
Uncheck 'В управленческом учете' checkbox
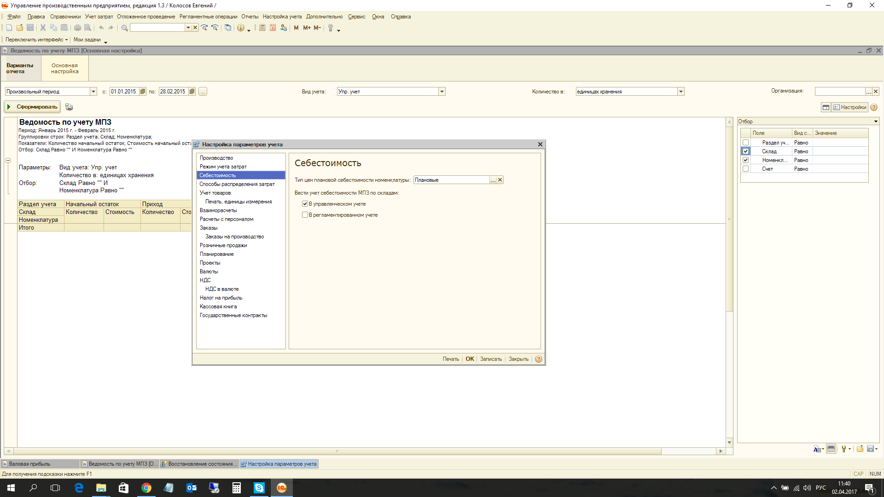[x=305, y=204]
